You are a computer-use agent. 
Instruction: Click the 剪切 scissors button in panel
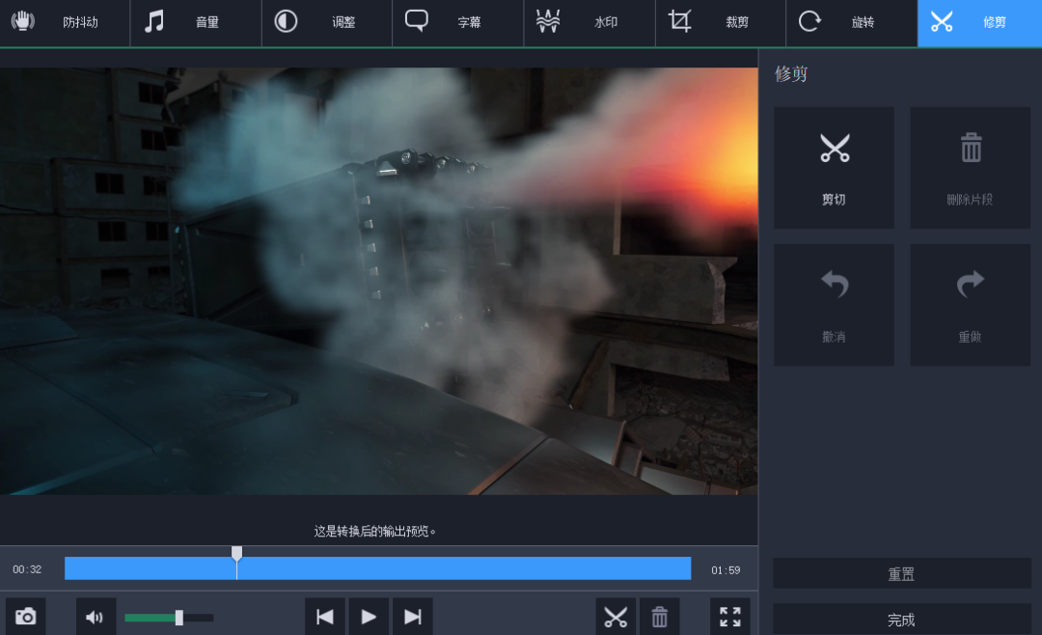coord(834,168)
